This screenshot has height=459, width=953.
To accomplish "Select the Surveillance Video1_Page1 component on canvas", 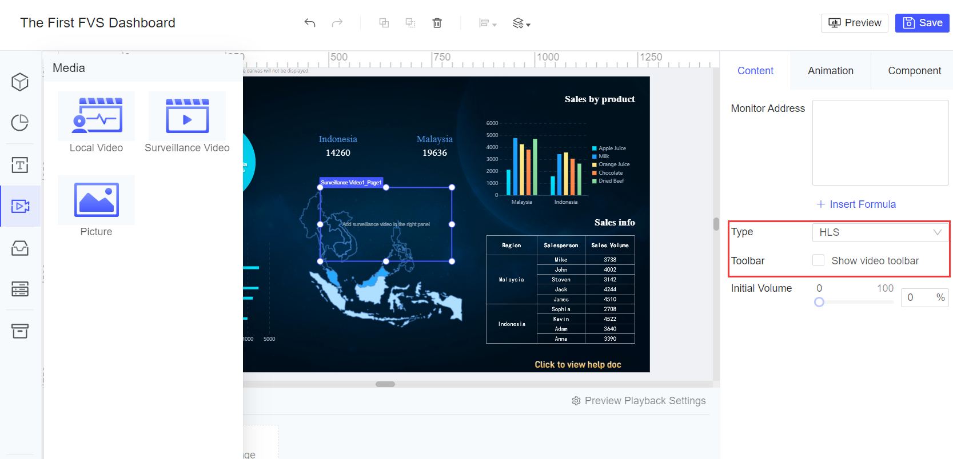I will point(386,224).
